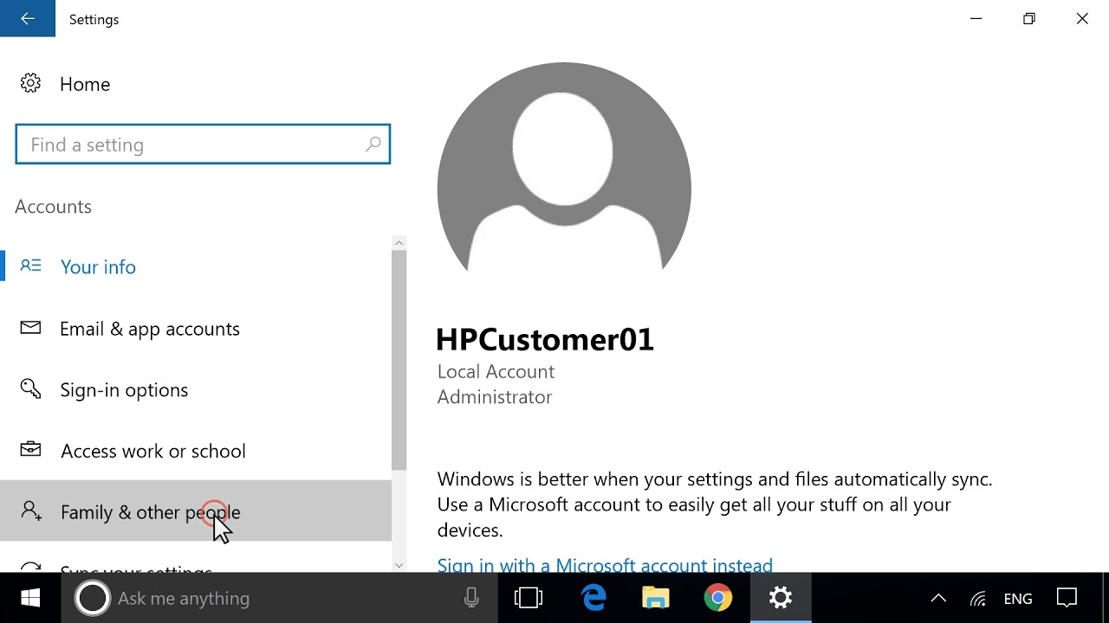Screen dimensions: 1109x623
Task: Click the sidebar scrollbar up arrow
Action: coord(399,243)
